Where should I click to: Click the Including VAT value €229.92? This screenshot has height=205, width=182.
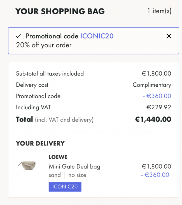[159, 107]
